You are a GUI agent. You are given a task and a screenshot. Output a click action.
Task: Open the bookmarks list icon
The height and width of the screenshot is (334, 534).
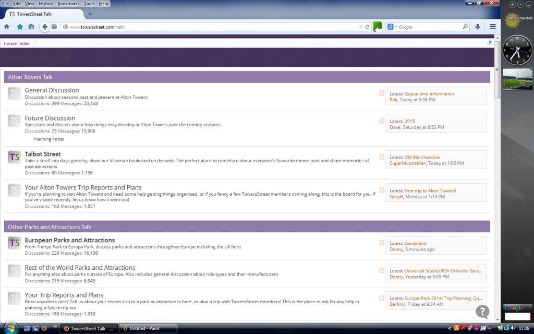(31, 27)
